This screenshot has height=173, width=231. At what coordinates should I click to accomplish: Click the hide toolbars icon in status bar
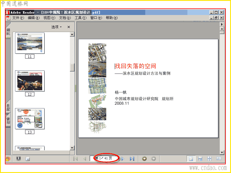28,159
